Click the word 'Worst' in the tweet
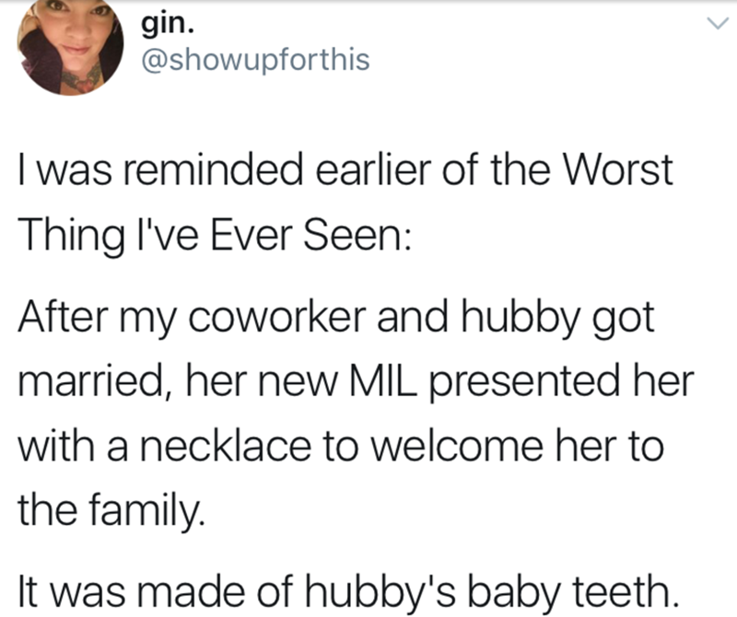 [618, 169]
